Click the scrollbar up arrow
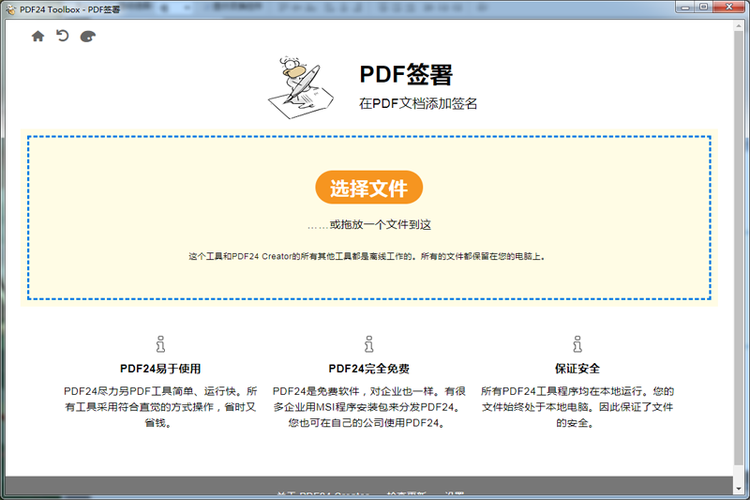750x500 pixels. pos(739,26)
